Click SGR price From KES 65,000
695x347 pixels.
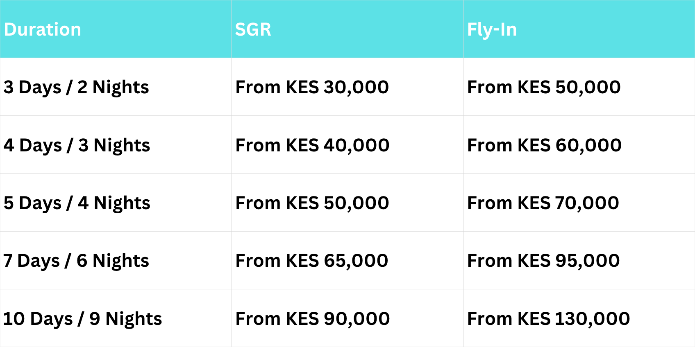pos(311,261)
